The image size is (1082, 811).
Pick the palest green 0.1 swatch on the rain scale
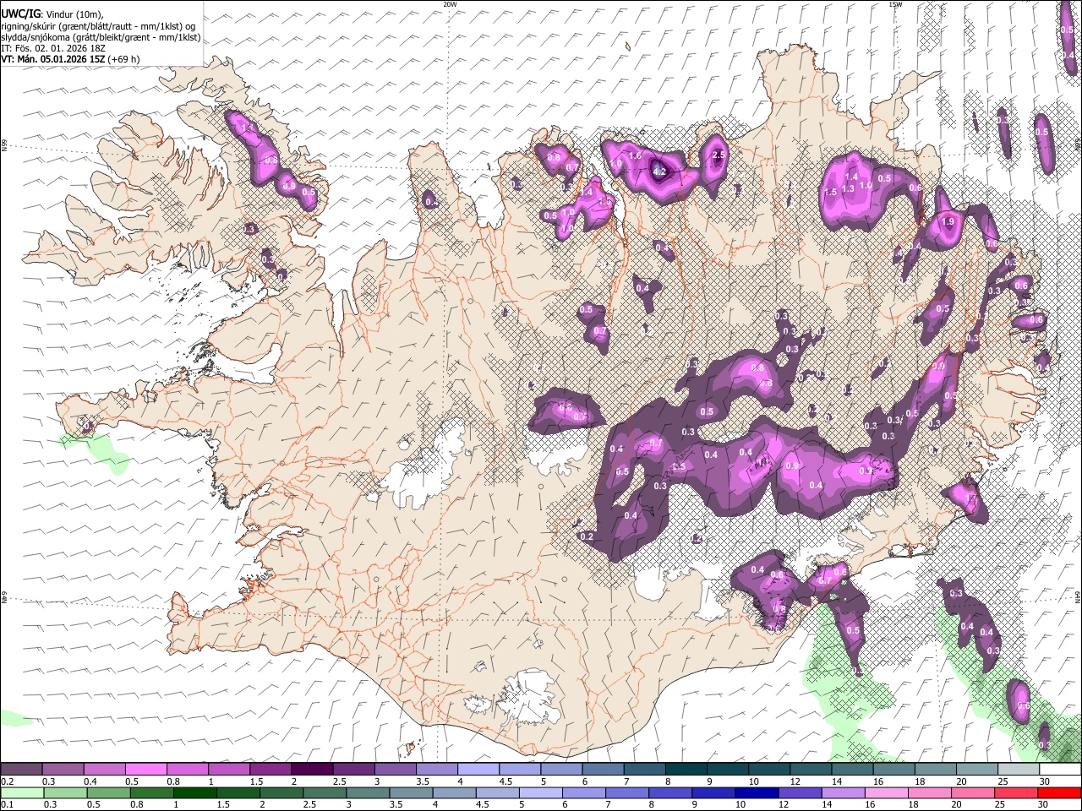coord(21,792)
